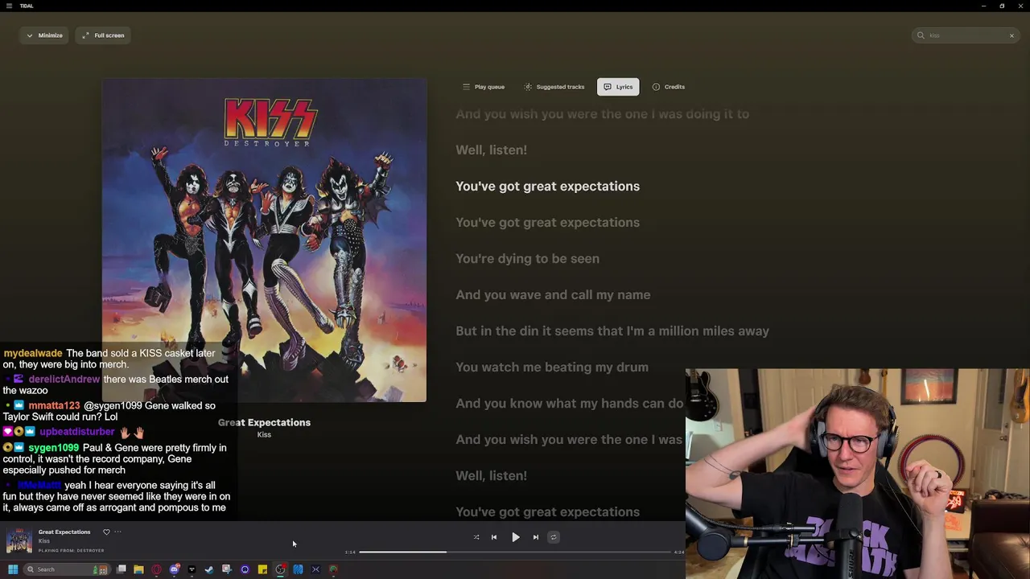Seek within the track progress bar
1030x579 pixels.
pyautogui.click(x=515, y=552)
